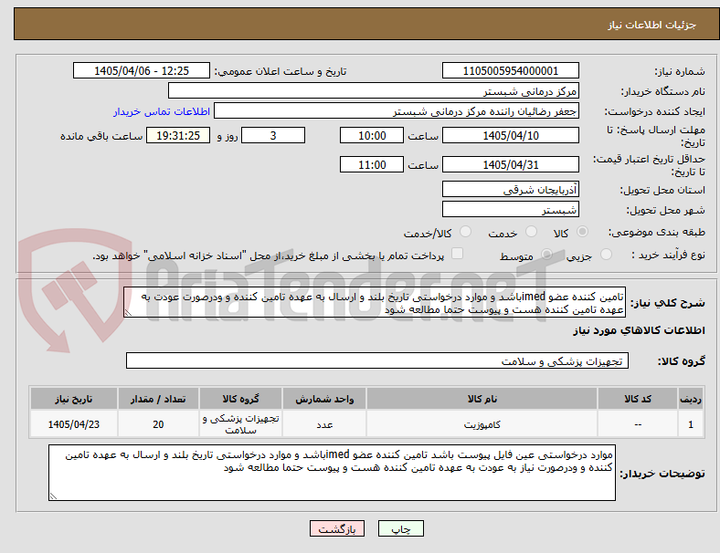Click the تاریخ نیاز column header

click(74, 399)
